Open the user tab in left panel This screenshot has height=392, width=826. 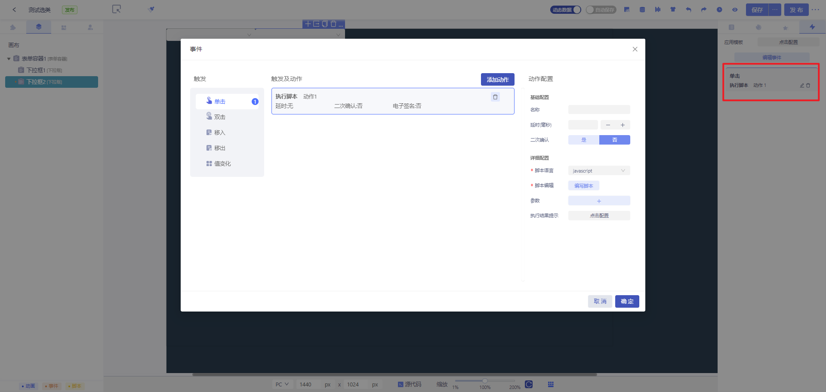click(90, 27)
